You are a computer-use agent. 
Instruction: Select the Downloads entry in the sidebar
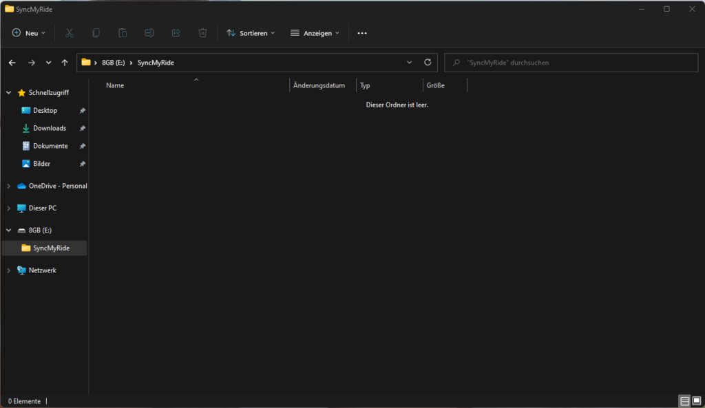pos(48,128)
